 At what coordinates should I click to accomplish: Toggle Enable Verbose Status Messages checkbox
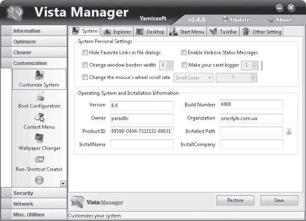point(184,52)
